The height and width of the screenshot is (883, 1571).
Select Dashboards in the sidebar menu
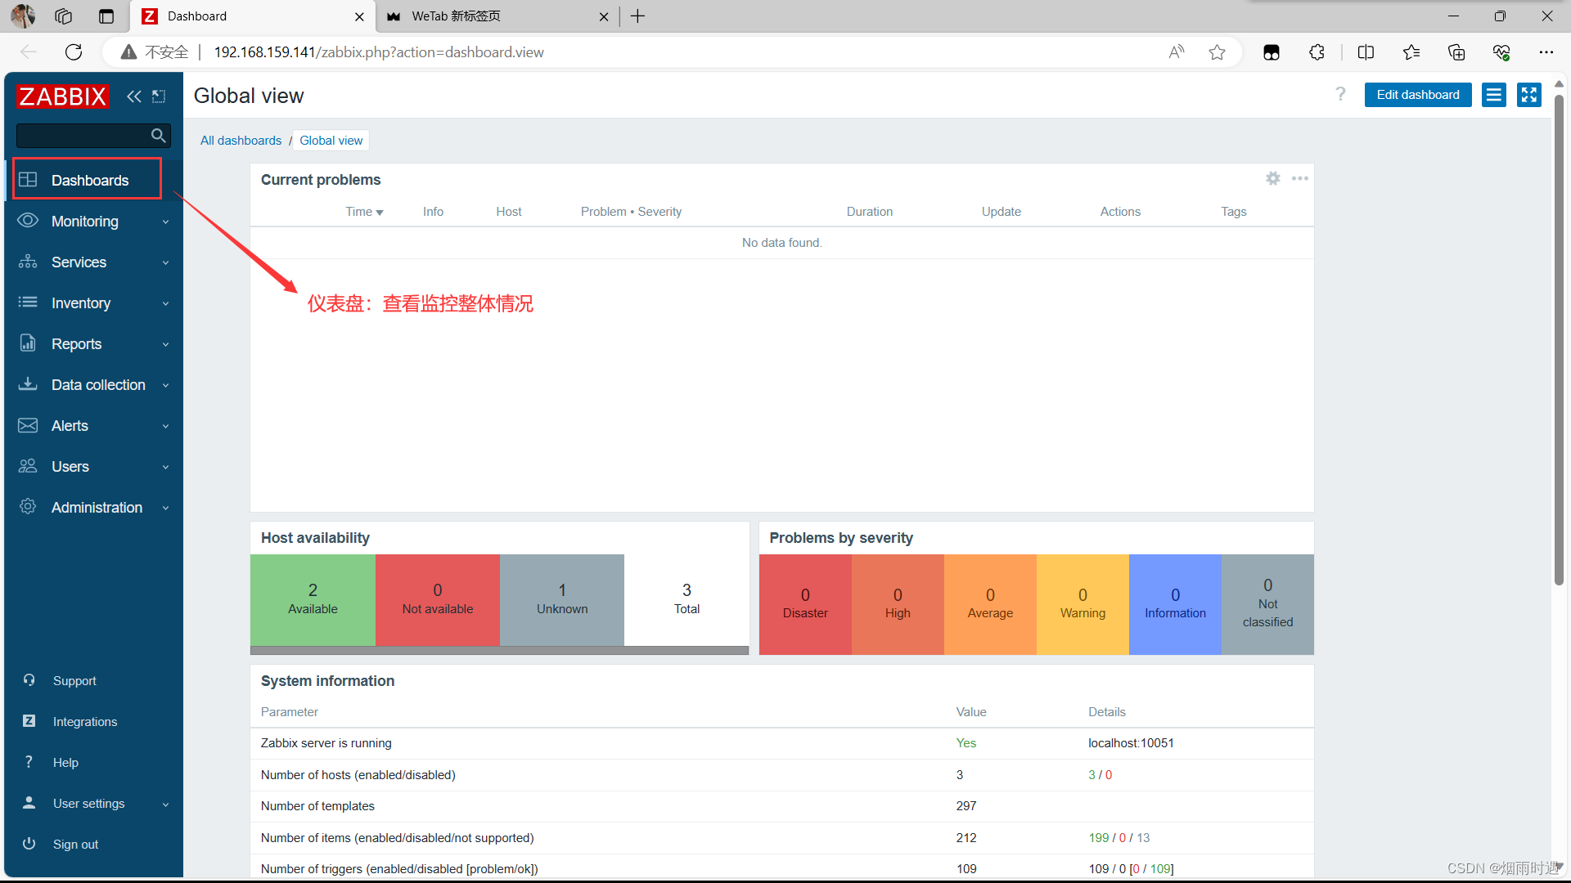(90, 180)
